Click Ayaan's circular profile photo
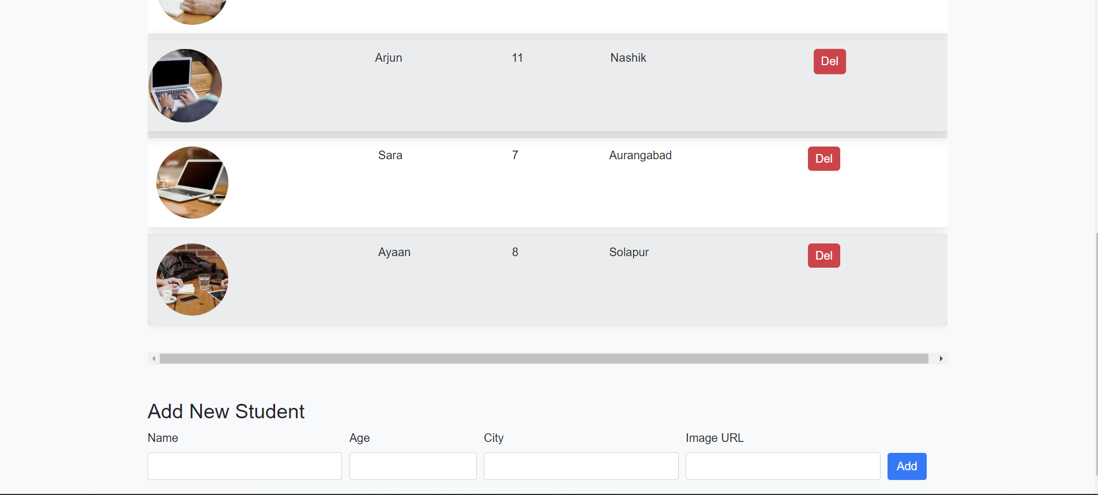Image resolution: width=1098 pixels, height=495 pixels. 192,279
